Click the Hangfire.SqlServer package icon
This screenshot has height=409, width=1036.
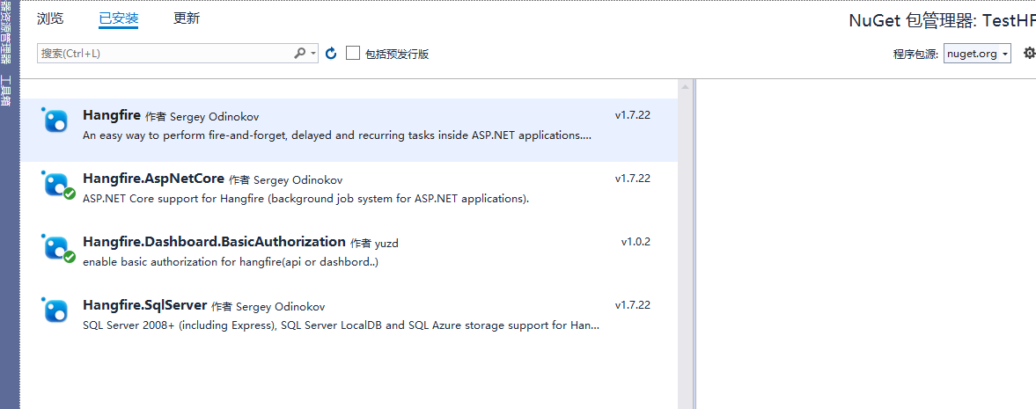56,310
